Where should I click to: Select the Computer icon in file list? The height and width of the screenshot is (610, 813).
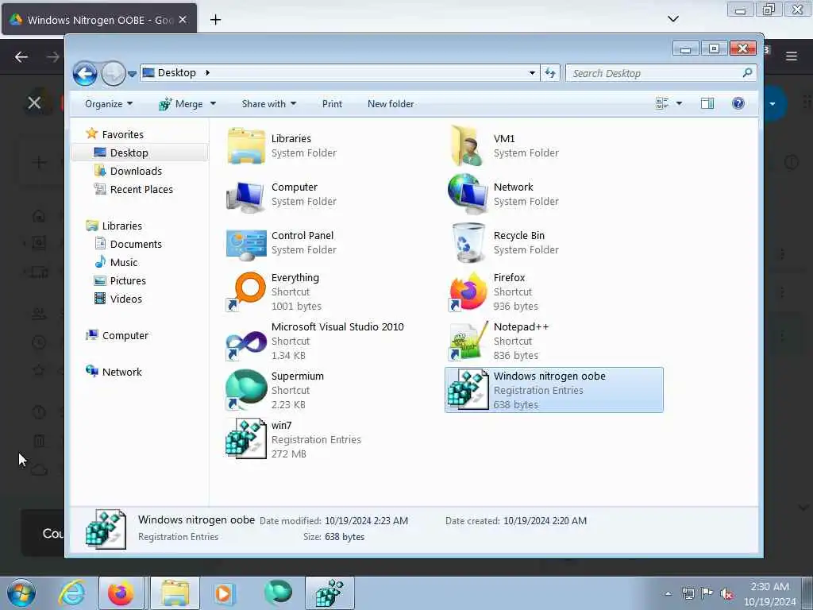[x=246, y=195]
